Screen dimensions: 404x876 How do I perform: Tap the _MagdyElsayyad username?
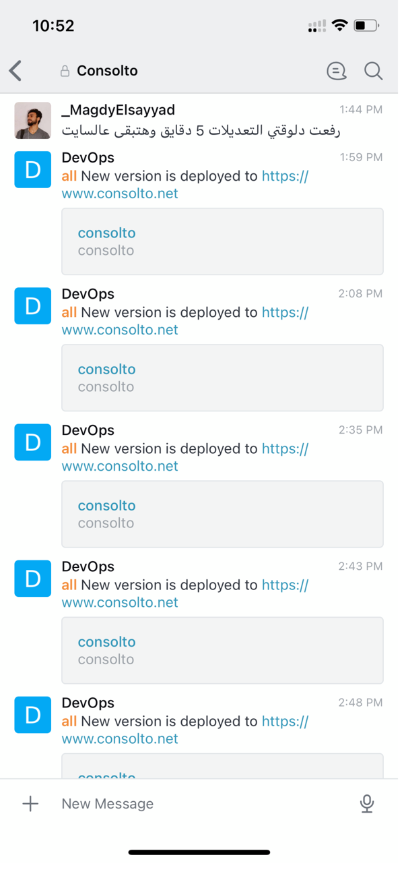[x=118, y=110]
